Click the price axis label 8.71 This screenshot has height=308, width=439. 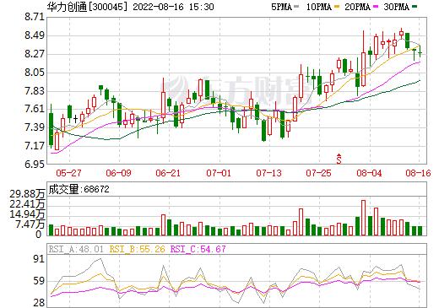[x=35, y=17]
